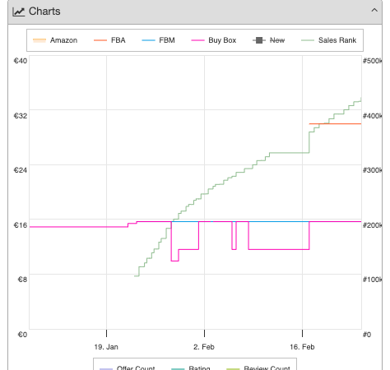The width and height of the screenshot is (390, 370).
Task: Toggle the Rating legend entry
Action: point(191,368)
